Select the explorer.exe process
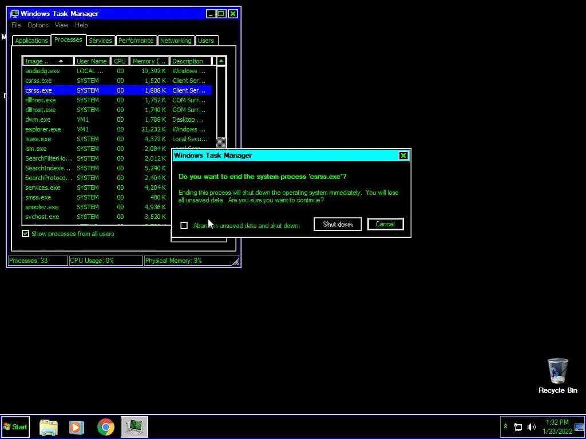 point(118,129)
